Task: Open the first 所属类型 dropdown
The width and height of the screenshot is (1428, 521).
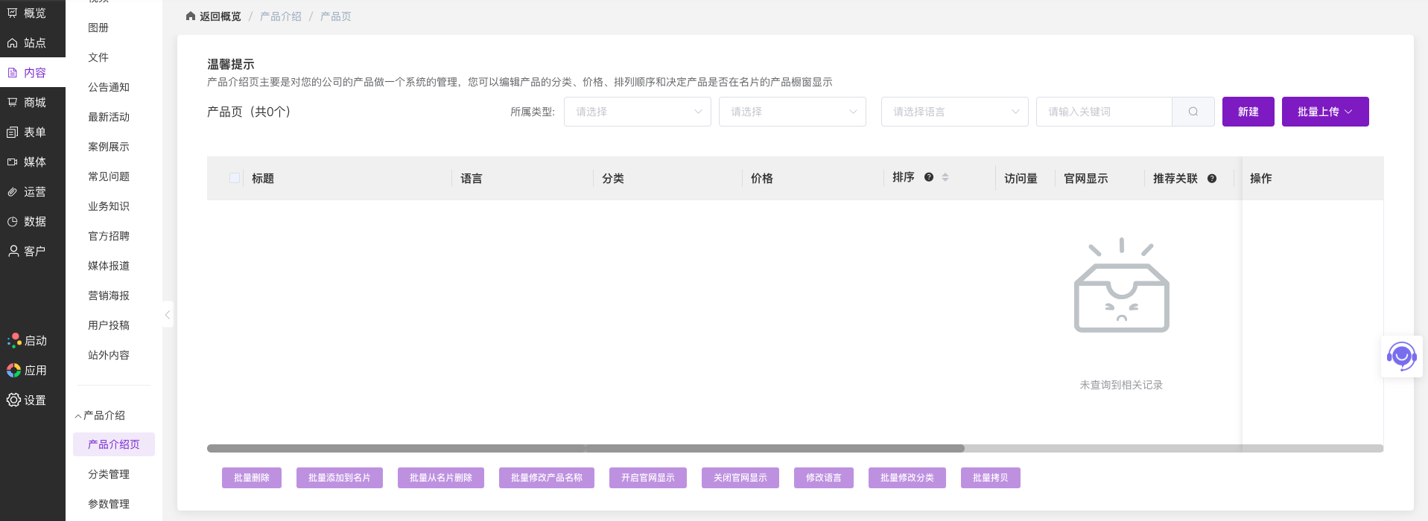Action: (637, 112)
